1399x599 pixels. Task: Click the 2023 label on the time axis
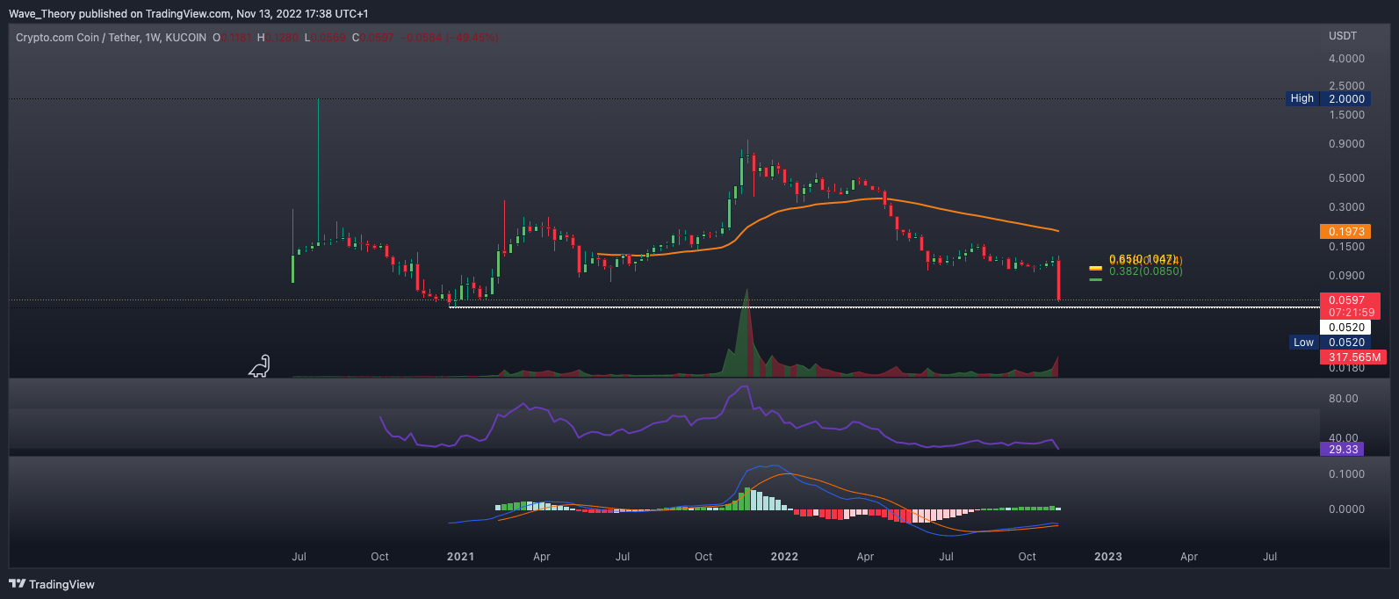coord(1107,557)
